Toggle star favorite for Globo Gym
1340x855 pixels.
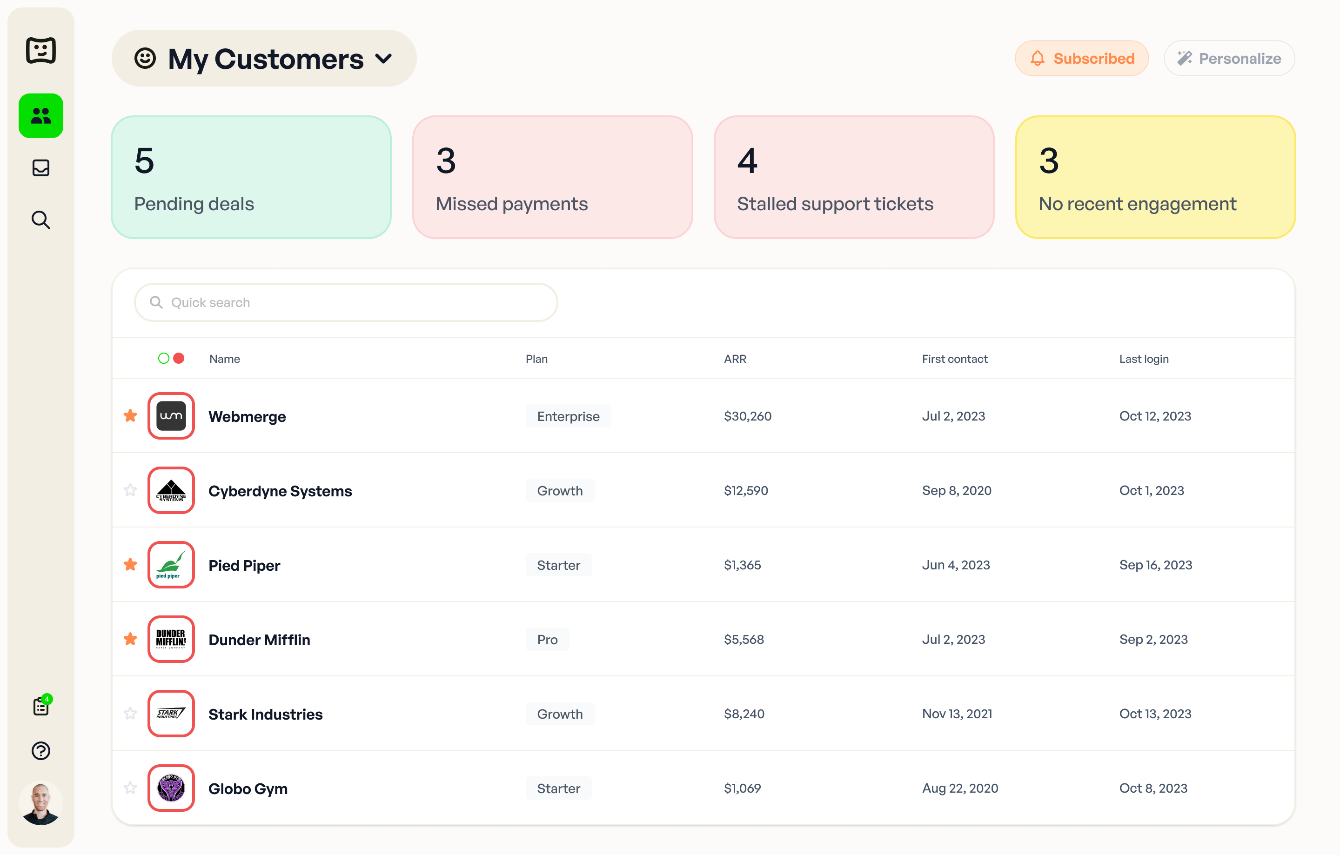coord(131,788)
